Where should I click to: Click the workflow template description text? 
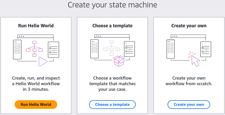pyautogui.click(x=112, y=84)
